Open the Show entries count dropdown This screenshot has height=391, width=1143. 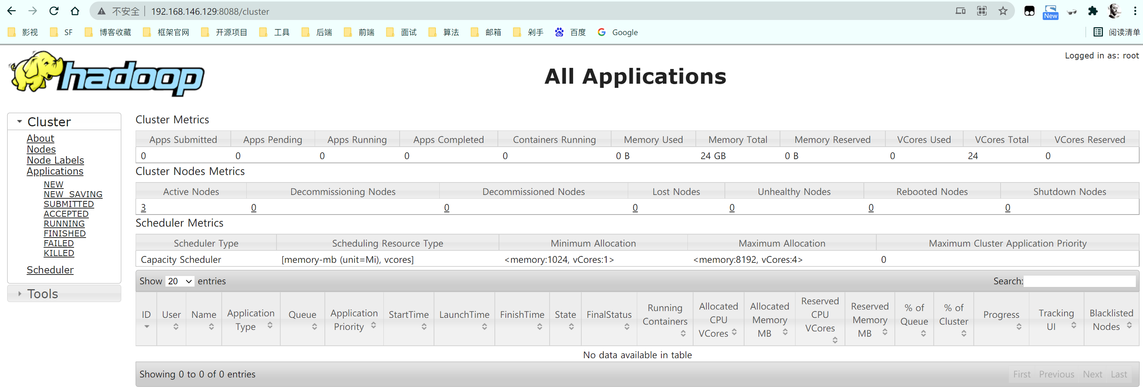click(180, 281)
